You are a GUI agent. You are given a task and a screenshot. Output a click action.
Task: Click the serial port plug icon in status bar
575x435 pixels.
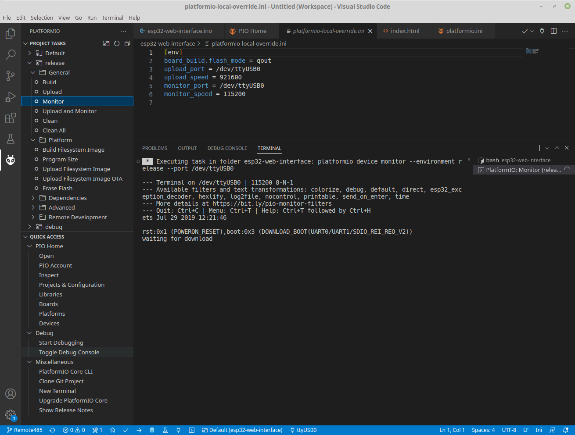point(178,430)
